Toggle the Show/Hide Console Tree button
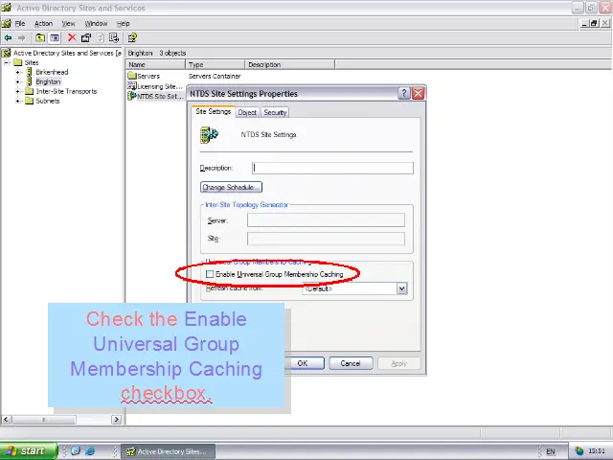 [x=55, y=38]
